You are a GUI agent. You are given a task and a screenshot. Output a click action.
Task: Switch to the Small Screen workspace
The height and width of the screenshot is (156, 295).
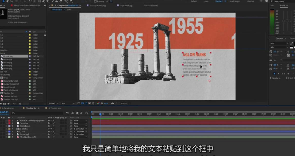tap(234, 1)
